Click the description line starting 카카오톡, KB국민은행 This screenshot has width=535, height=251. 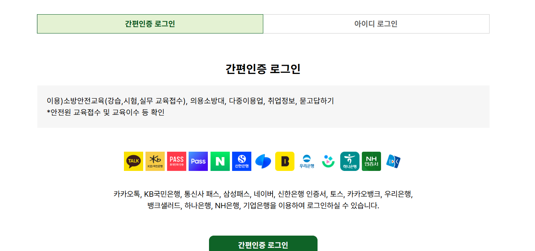(263, 194)
